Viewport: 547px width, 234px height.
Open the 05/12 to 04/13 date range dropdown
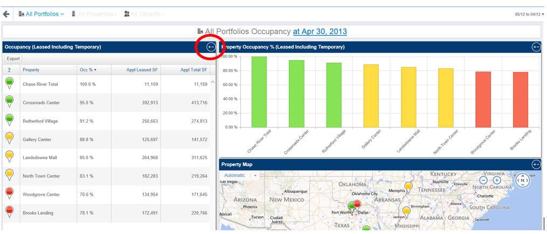click(x=529, y=15)
